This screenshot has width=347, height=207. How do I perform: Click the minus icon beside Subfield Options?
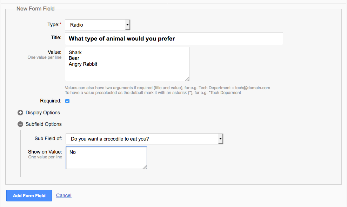coord(20,124)
